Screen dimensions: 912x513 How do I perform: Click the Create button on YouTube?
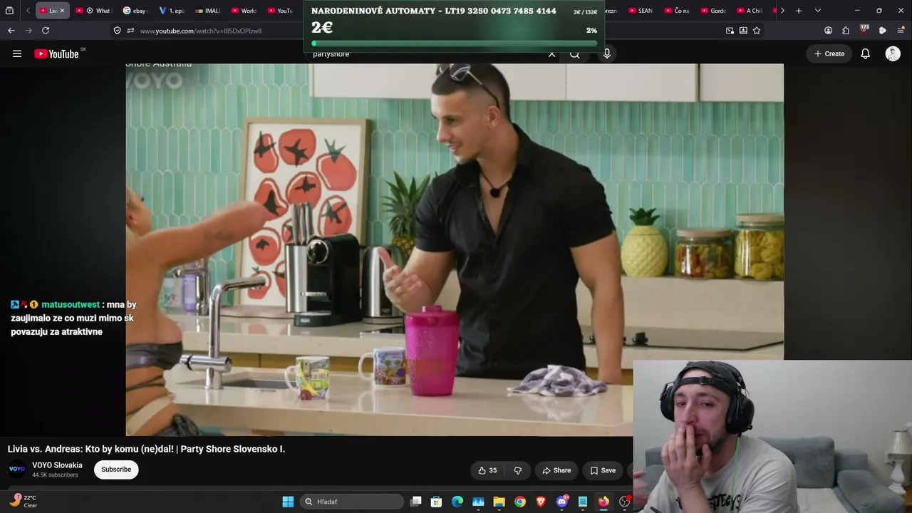tap(829, 53)
